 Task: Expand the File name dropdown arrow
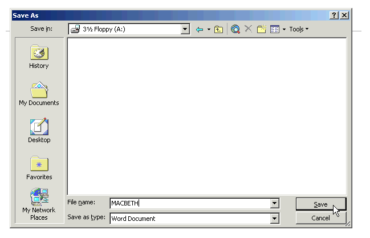pos(274,203)
